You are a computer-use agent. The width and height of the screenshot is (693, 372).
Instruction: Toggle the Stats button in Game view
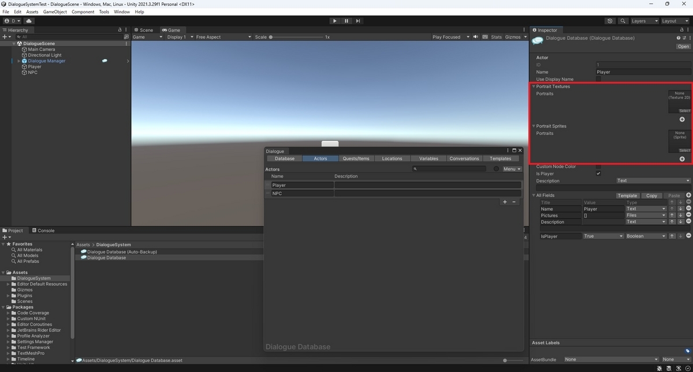click(x=497, y=37)
